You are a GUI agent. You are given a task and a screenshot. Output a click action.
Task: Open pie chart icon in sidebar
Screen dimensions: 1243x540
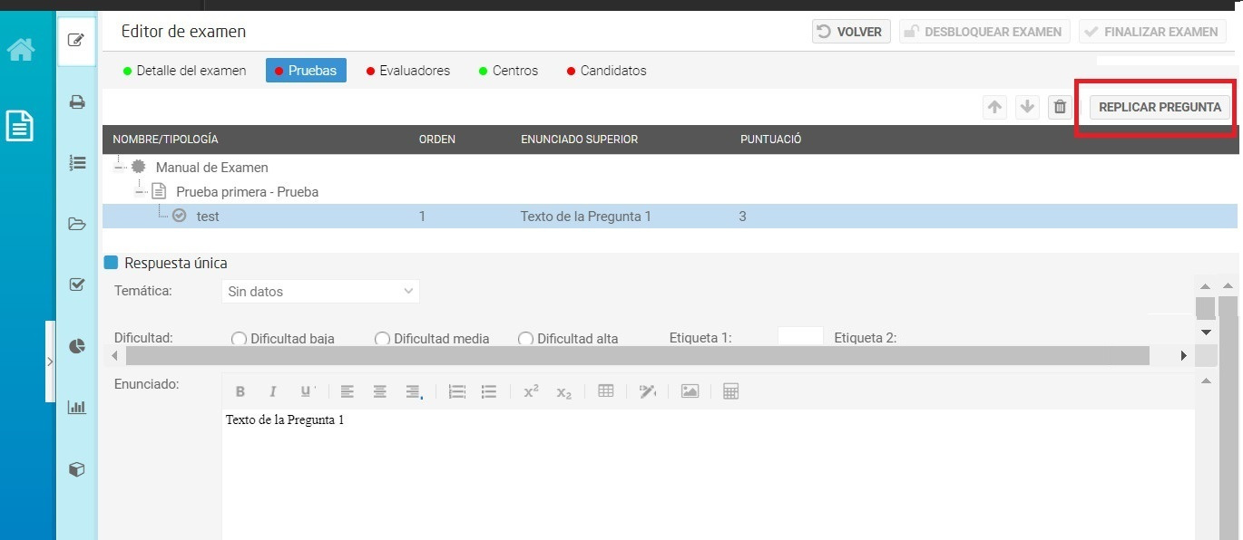click(x=77, y=346)
